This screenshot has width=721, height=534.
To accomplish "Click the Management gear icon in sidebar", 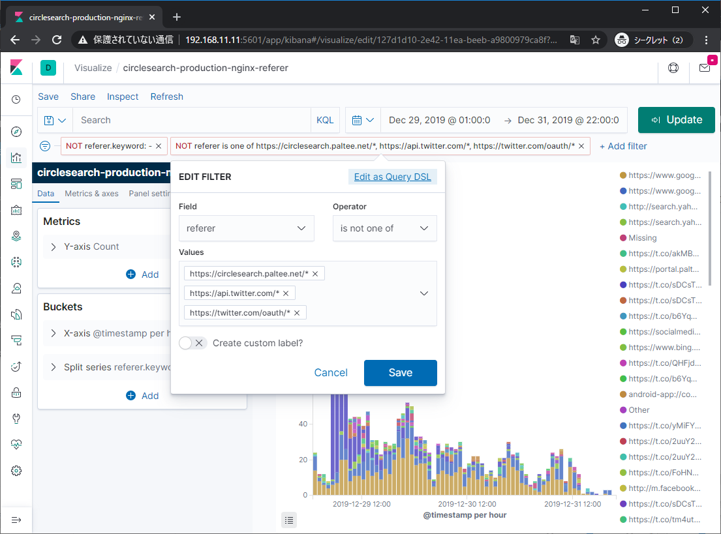I will click(16, 471).
